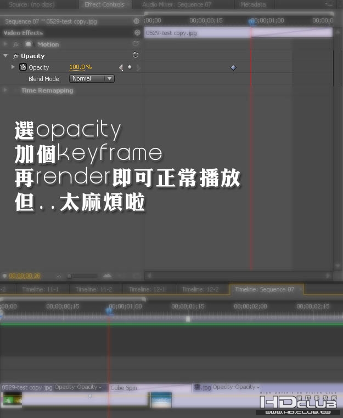Switch to Timeline: 12-1 tab
This screenshot has height=418, width=343.
tap(147, 289)
